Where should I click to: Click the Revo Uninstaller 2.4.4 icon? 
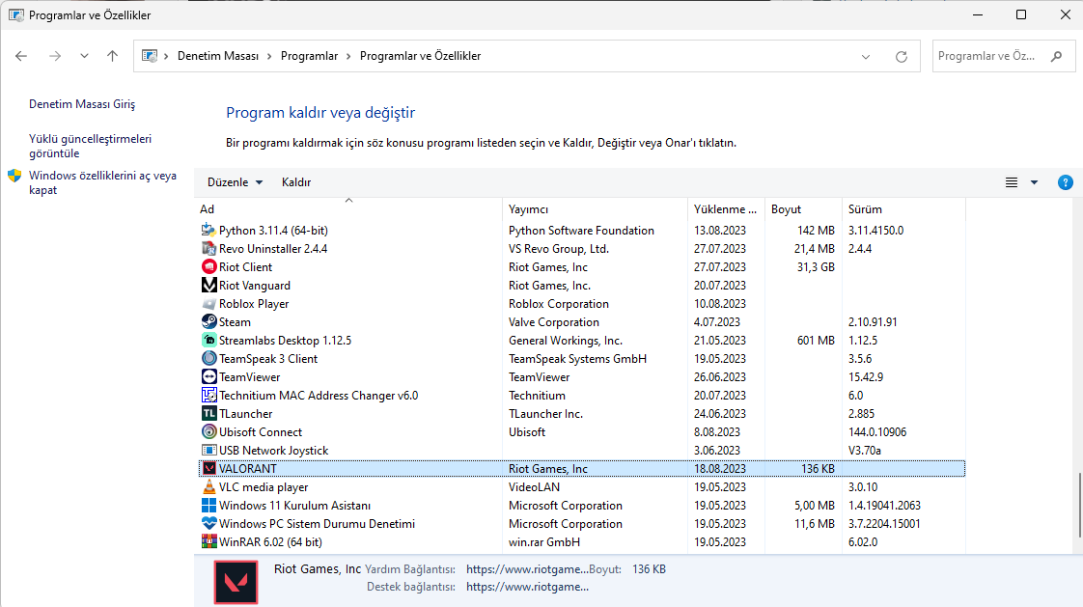pos(208,249)
